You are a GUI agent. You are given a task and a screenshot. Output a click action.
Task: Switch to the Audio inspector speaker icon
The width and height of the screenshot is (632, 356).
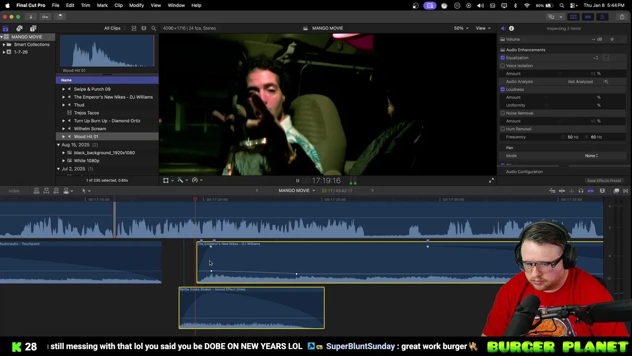pyautogui.click(x=503, y=28)
